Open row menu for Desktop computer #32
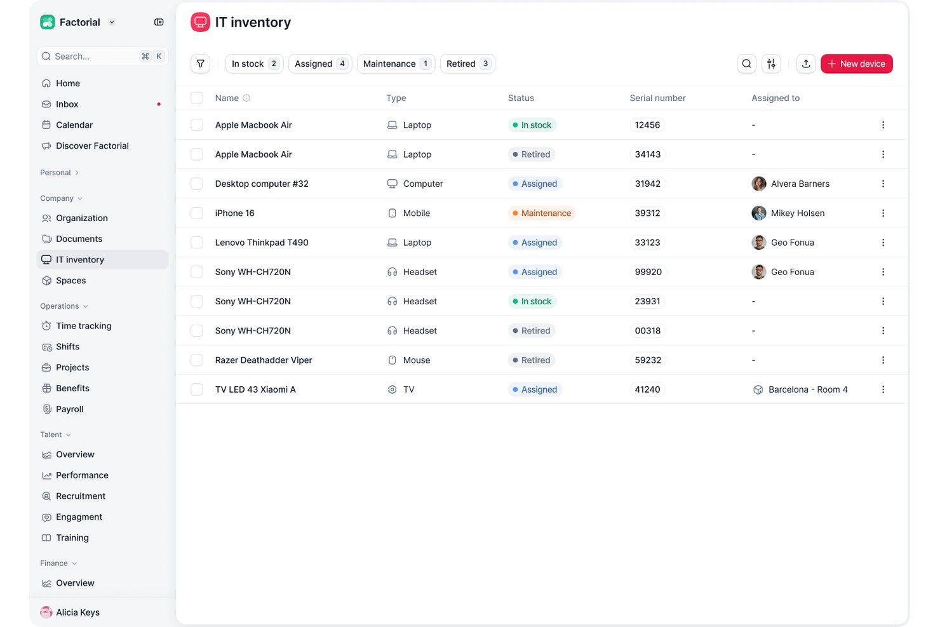940x627 pixels. (x=883, y=184)
